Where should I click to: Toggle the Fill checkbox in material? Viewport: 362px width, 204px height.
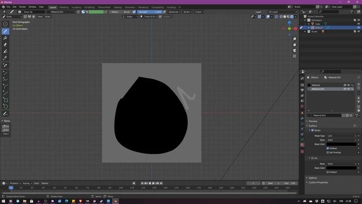point(312,158)
